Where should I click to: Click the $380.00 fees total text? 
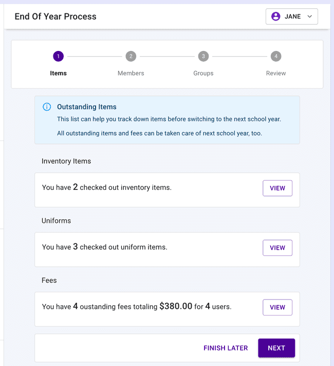tap(176, 306)
